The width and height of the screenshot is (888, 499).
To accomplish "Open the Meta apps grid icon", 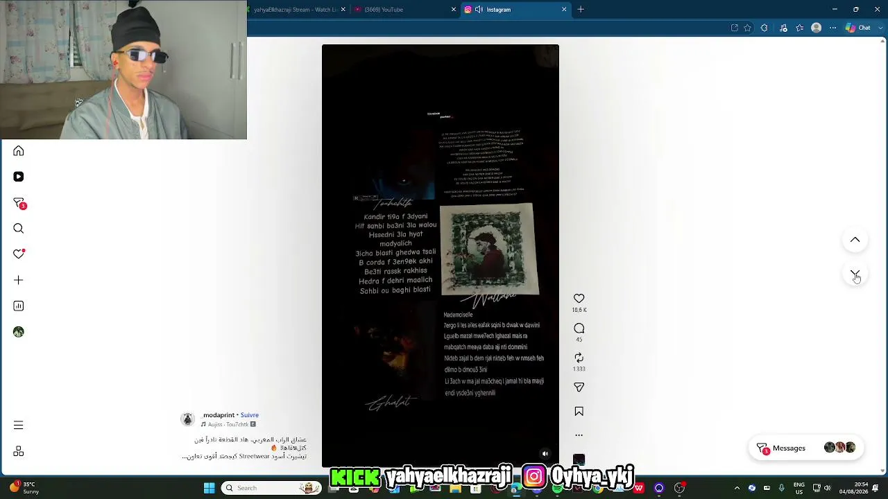I will [x=19, y=451].
